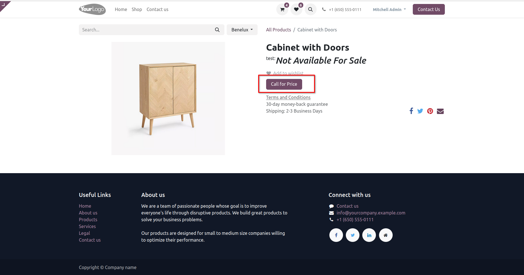Open the wishlist heart icon in header

[296, 10]
